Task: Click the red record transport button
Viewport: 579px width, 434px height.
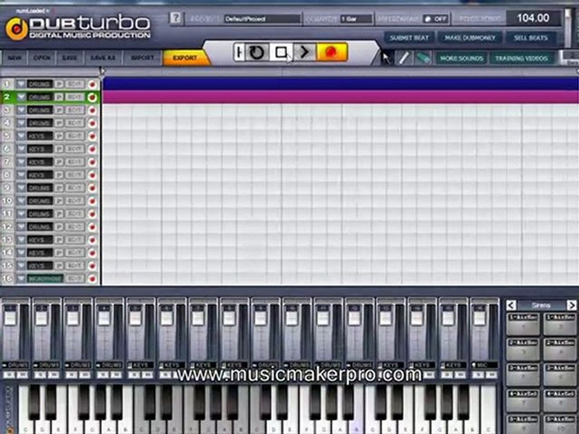Action: (x=331, y=52)
